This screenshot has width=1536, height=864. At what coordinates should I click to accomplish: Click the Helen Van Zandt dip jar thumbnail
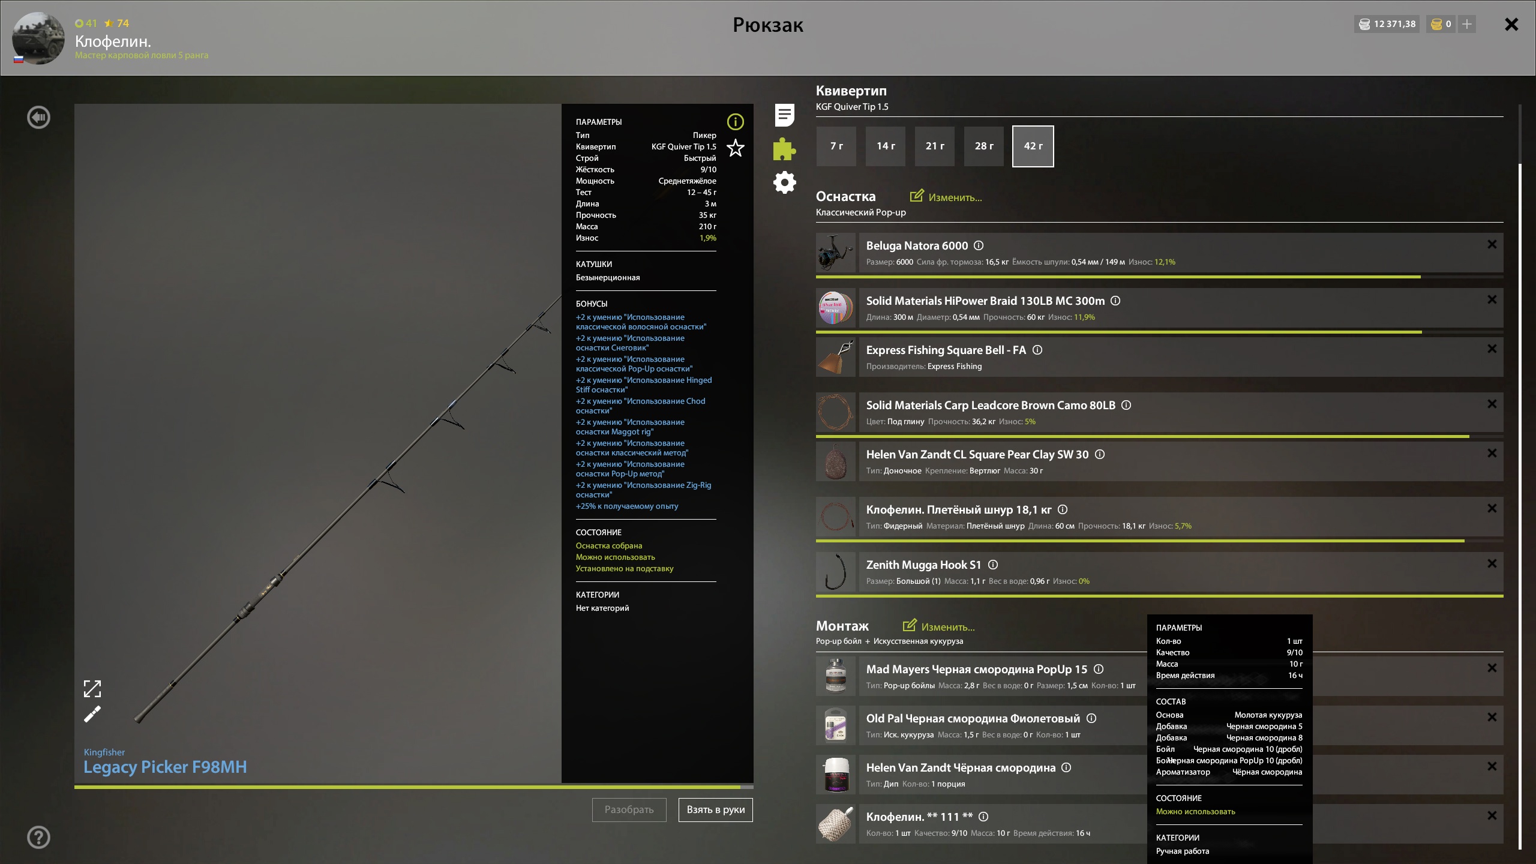pos(836,775)
